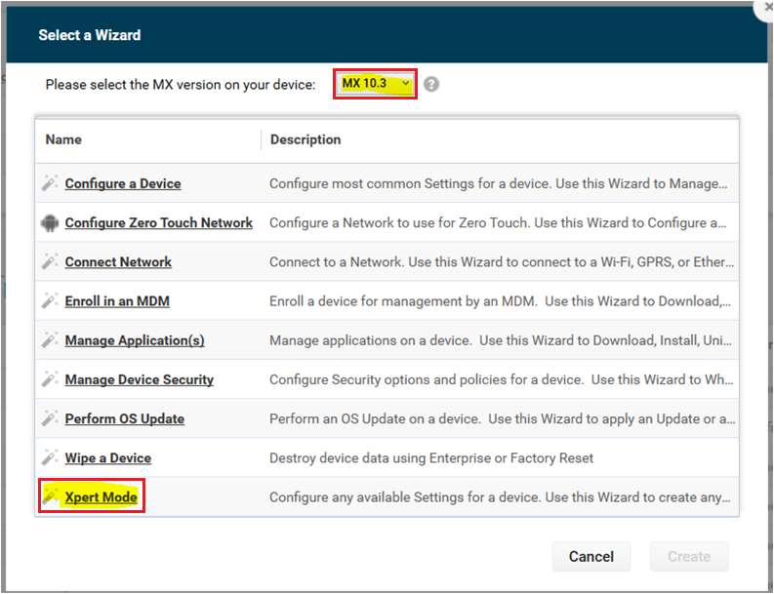Open the MX version dropdown
The width and height of the screenshot is (774, 594).
[x=376, y=85]
